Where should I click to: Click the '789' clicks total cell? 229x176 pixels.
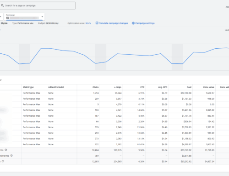tap(97, 156)
